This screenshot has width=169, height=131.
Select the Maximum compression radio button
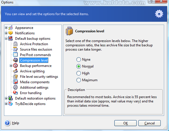(x=78, y=80)
